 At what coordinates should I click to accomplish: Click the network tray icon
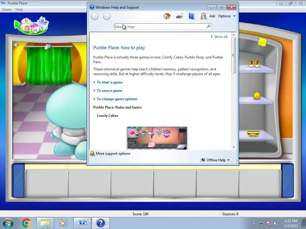click(x=261, y=223)
